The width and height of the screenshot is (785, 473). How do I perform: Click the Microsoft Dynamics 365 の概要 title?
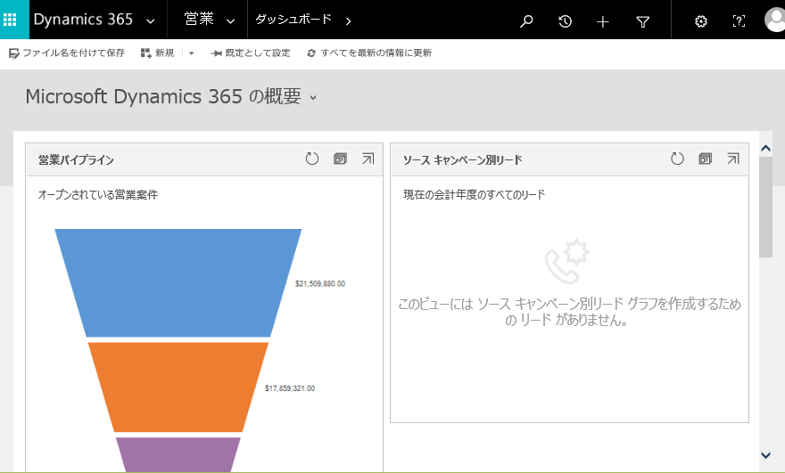[x=163, y=96]
